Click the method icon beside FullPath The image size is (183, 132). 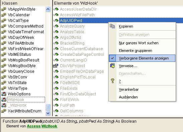(56, 105)
